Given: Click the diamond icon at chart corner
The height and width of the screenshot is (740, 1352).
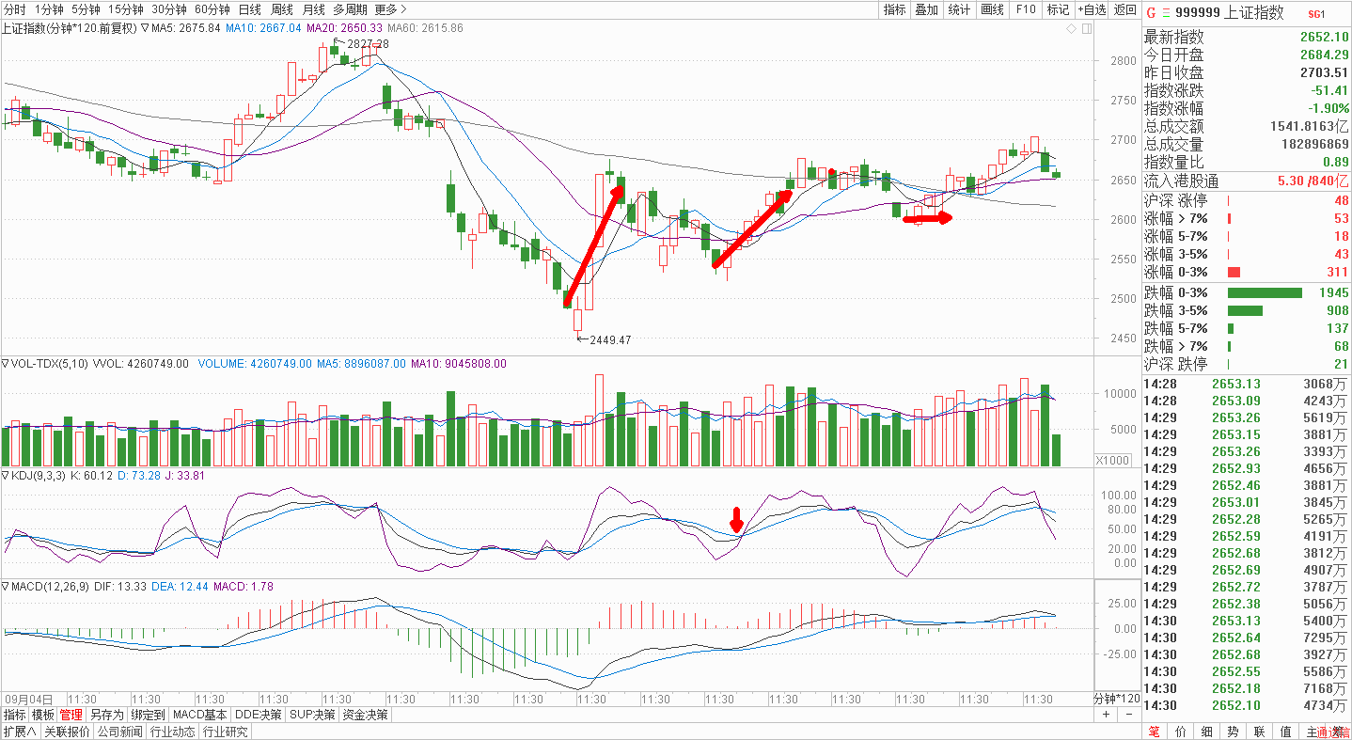Looking at the screenshot, I should pyautogui.click(x=1071, y=29).
